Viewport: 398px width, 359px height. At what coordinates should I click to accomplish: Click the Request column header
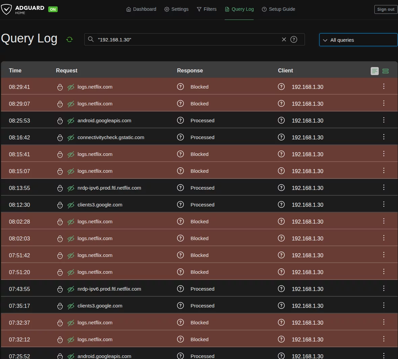66,71
